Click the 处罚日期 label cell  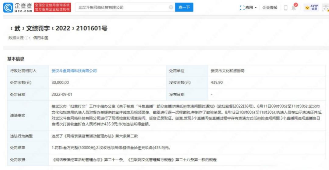28,95
